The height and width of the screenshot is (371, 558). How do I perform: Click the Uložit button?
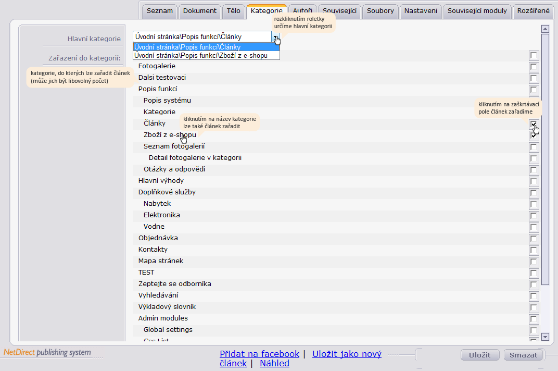[480, 355]
